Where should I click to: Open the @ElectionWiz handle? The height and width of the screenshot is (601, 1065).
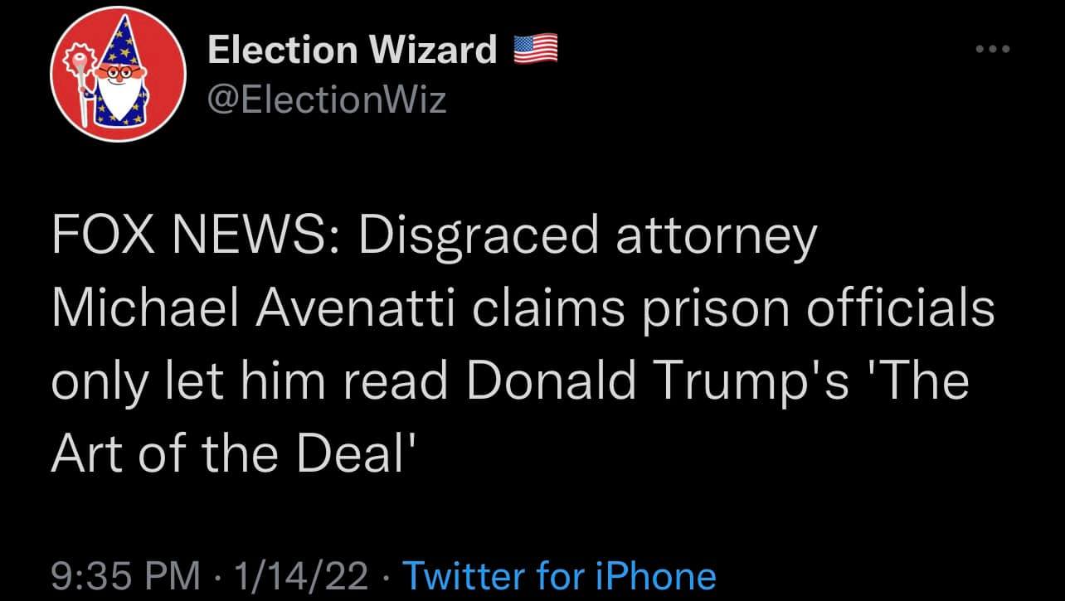pyautogui.click(x=327, y=100)
